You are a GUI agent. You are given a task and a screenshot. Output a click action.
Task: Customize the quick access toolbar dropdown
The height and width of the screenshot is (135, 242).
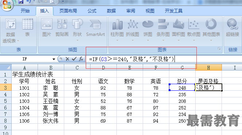point(63,1)
